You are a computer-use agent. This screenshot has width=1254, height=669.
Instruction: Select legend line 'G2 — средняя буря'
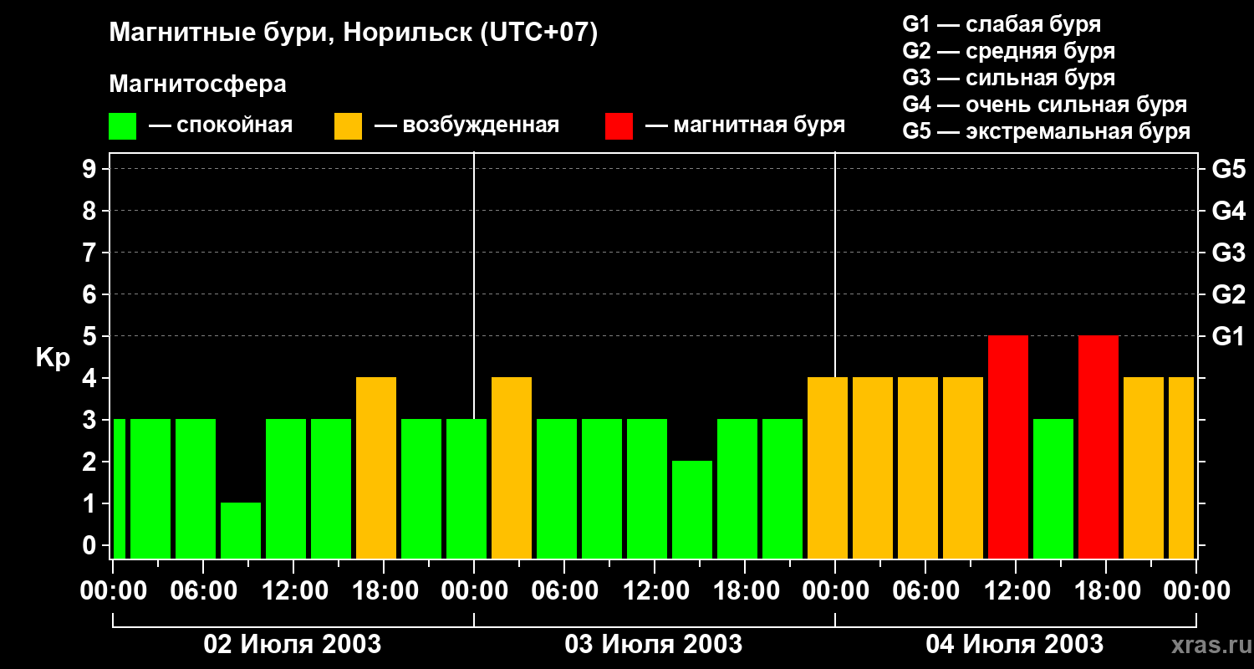[x=1009, y=51]
